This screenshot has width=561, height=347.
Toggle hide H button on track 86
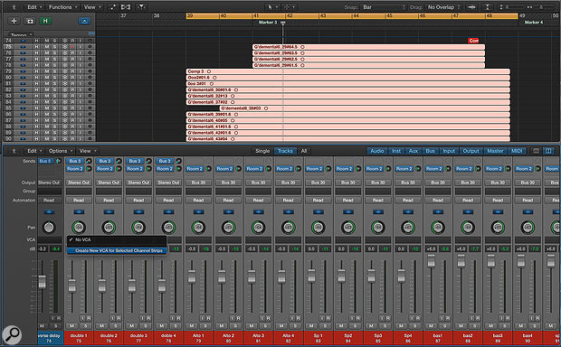point(36,114)
